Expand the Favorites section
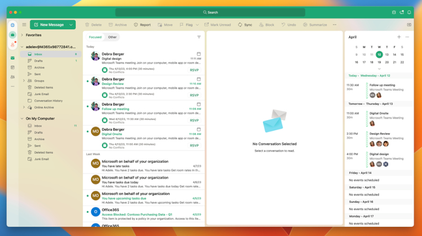This screenshot has width=422, height=236. coord(22,35)
